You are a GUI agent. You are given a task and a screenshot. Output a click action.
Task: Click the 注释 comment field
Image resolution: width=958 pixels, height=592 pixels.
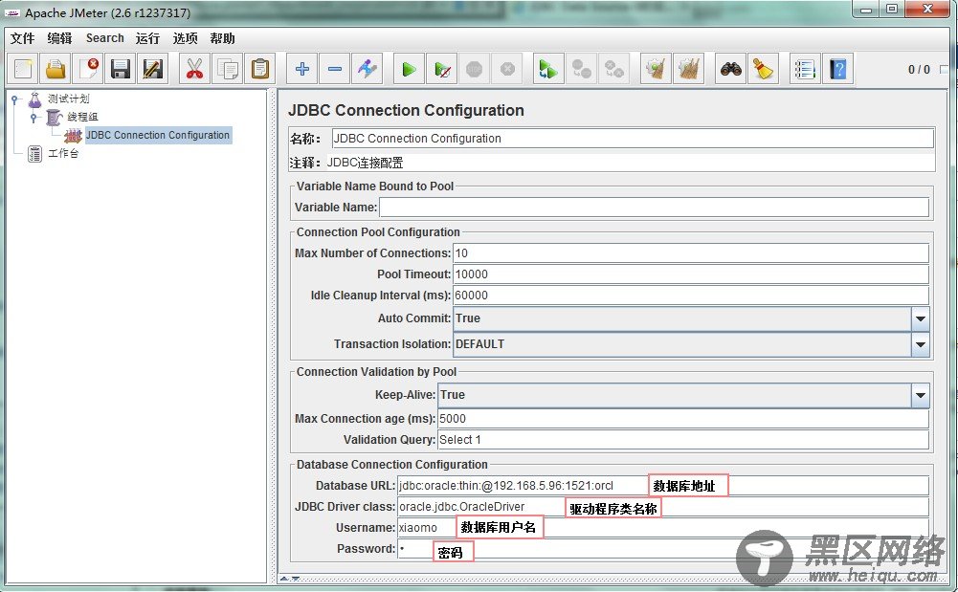click(x=630, y=163)
